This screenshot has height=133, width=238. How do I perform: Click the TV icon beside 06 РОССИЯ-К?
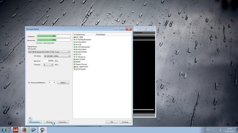(74, 50)
